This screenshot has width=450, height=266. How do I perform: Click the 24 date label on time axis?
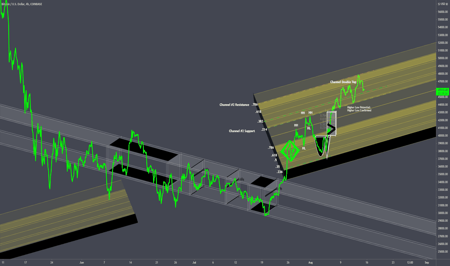(52, 263)
